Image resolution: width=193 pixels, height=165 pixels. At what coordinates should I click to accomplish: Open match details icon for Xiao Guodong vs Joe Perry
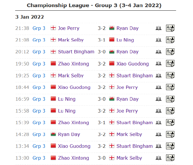(x=170, y=87)
